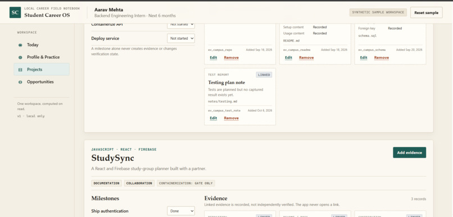Image resolution: width=453 pixels, height=217 pixels.
Task: Open the Opportunities section
Action: point(42,82)
